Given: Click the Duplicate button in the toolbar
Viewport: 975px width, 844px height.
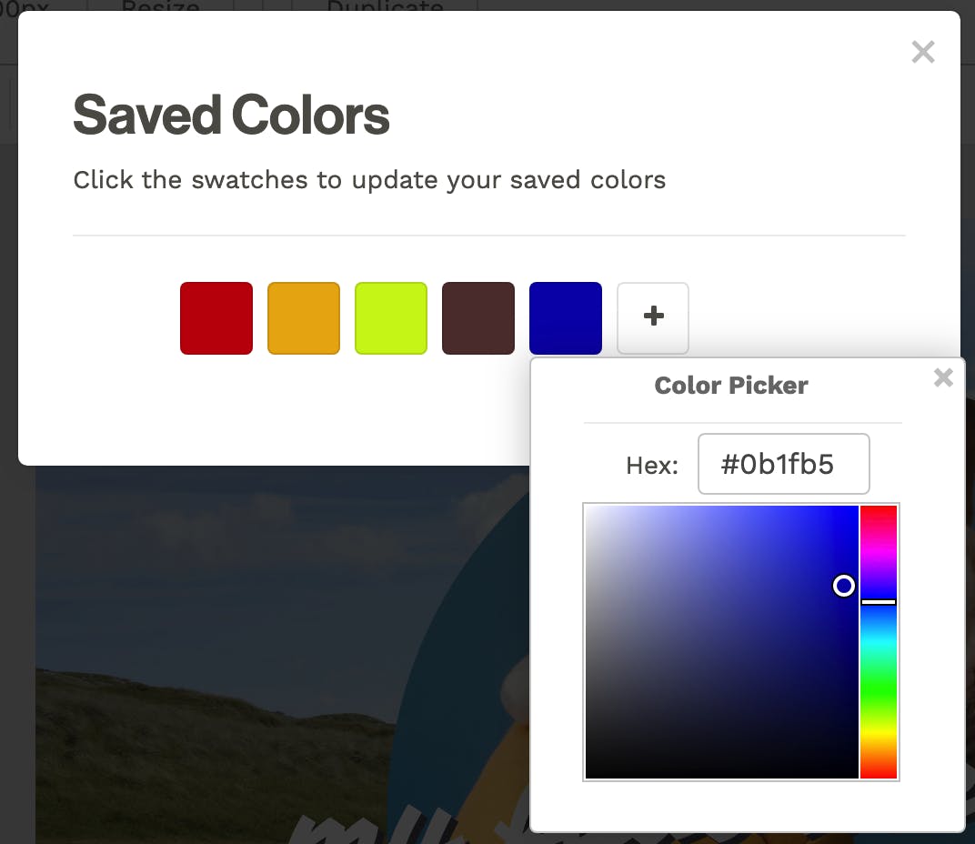Looking at the screenshot, I should (384, 9).
